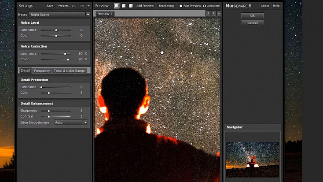Select the Preview 1 tab
The height and width of the screenshot is (182, 323).
(105, 14)
